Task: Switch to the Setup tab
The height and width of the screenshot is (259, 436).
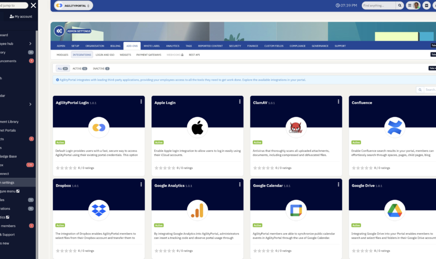Action: click(75, 46)
